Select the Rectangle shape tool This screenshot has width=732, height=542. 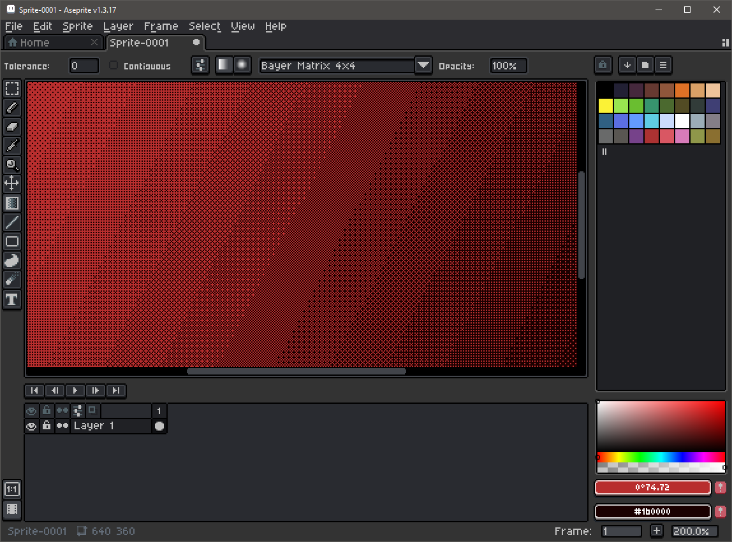click(11, 241)
